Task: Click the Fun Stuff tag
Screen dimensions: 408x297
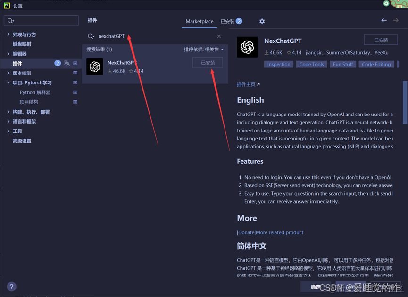Action: (x=343, y=64)
